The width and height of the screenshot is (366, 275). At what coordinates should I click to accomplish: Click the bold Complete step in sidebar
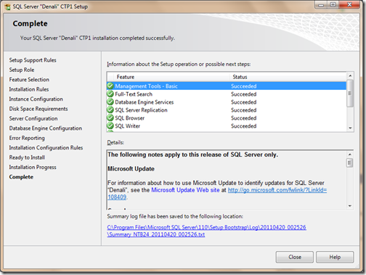[21, 177]
